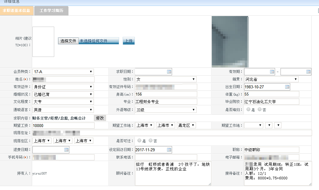
Task: Open 有效证件 dropdown showing 身份证
Action: pyautogui.click(x=63, y=87)
